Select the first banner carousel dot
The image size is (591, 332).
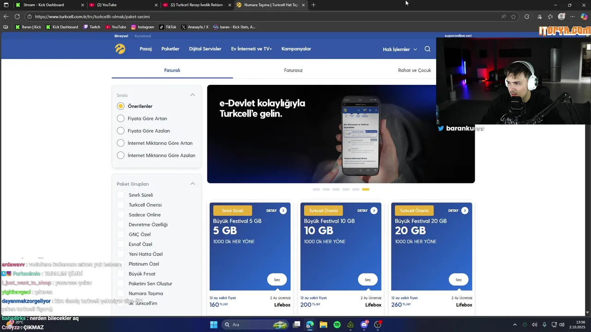click(x=316, y=190)
